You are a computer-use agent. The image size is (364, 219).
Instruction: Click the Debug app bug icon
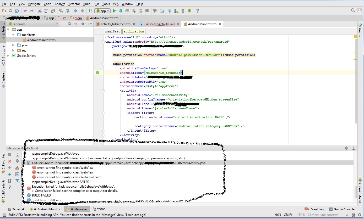[121, 11]
